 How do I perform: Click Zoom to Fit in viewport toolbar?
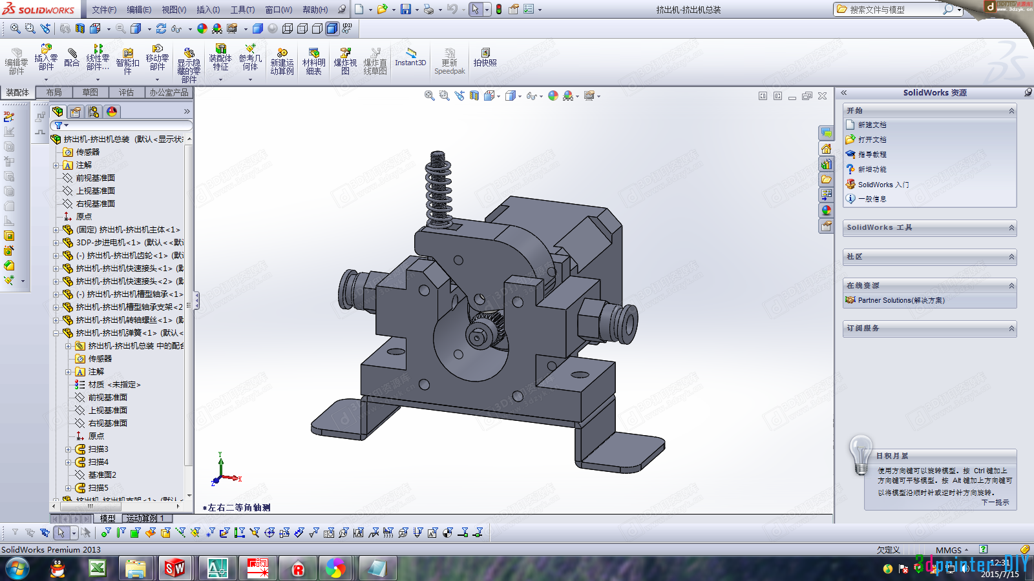(429, 96)
